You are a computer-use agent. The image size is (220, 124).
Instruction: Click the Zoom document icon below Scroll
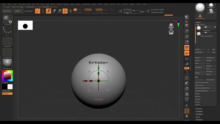(187, 31)
